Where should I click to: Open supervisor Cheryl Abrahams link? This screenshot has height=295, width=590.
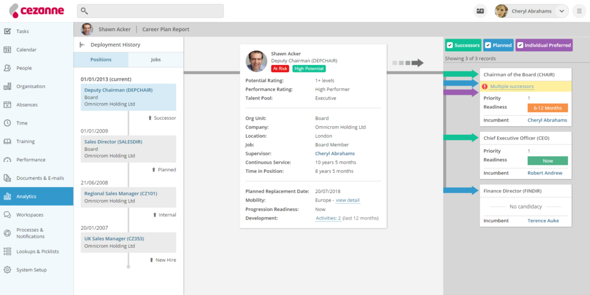pos(335,153)
